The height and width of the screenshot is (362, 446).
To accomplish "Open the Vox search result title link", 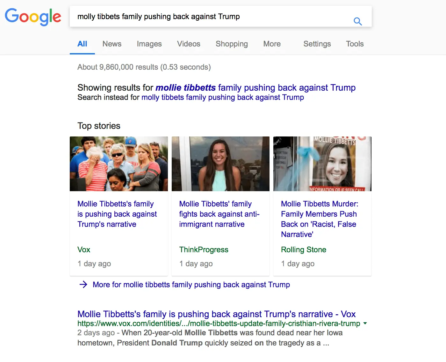I will (217, 314).
